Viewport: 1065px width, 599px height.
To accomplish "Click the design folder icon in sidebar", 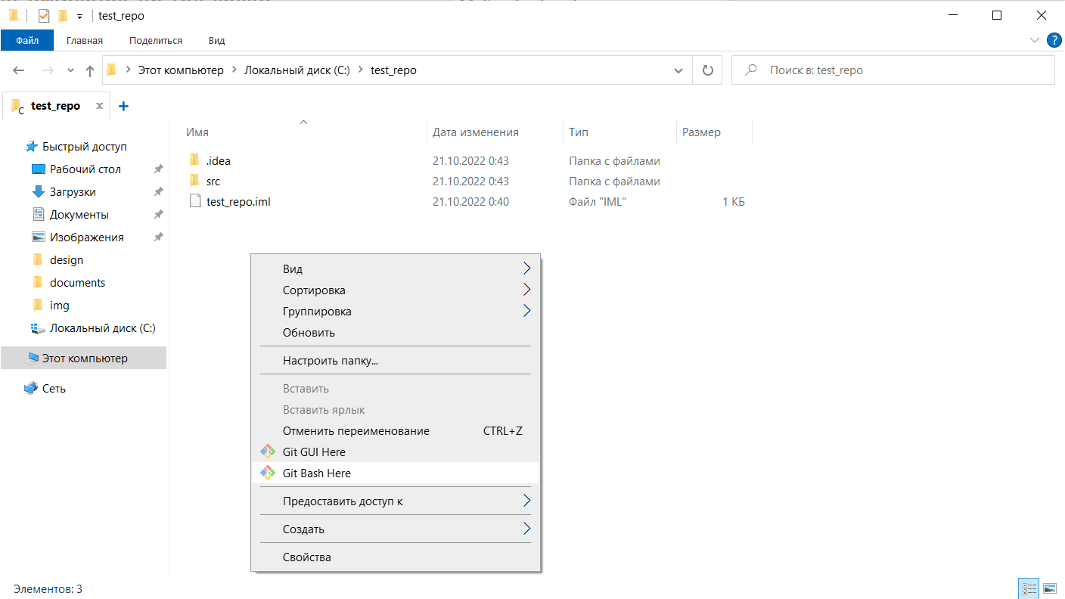I will coord(39,259).
